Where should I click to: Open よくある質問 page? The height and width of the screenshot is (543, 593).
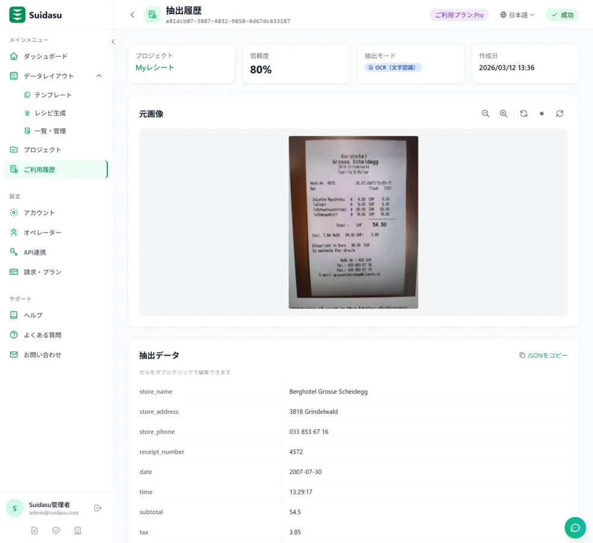pos(56,335)
